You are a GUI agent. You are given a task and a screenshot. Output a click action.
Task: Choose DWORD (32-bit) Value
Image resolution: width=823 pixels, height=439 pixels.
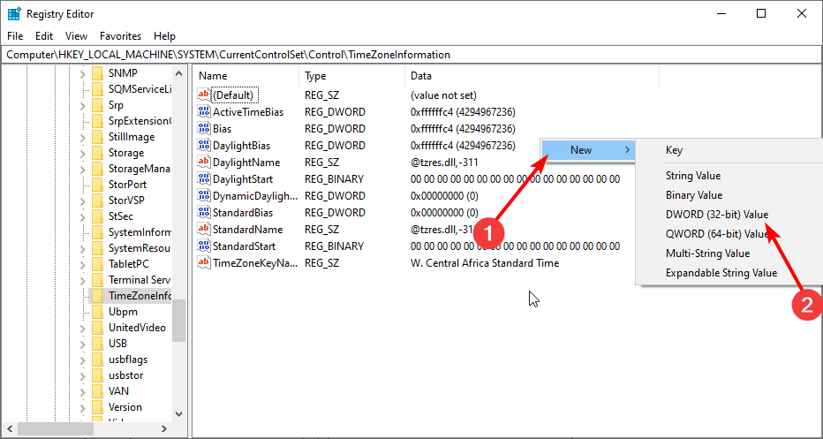tap(716, 215)
